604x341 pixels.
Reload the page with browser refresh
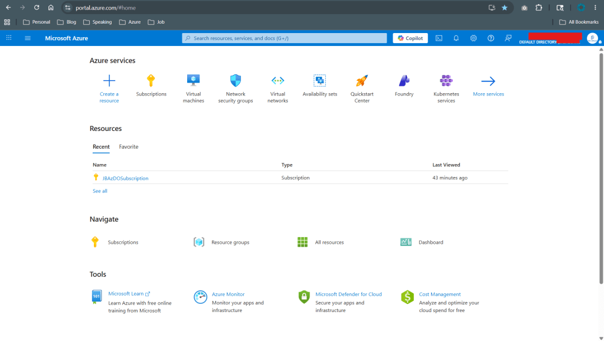pyautogui.click(x=37, y=8)
